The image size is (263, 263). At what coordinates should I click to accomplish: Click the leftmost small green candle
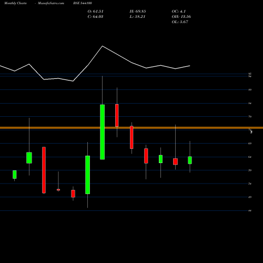15,175
